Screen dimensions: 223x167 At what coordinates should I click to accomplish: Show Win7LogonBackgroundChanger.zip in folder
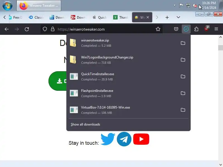pyautogui.click(x=183, y=60)
